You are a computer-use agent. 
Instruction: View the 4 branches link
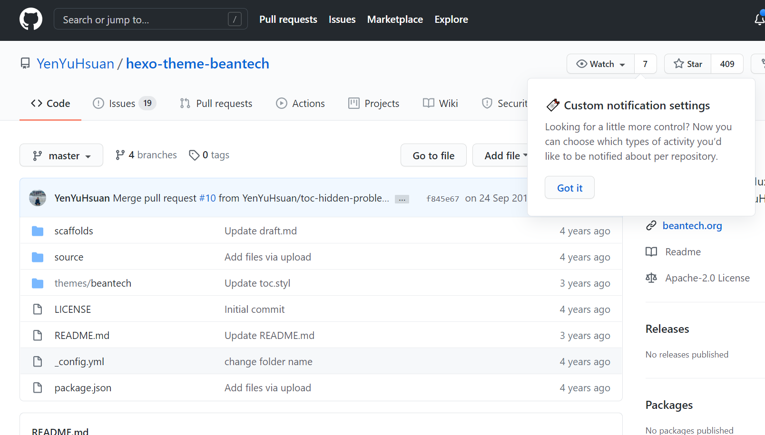[146, 155]
